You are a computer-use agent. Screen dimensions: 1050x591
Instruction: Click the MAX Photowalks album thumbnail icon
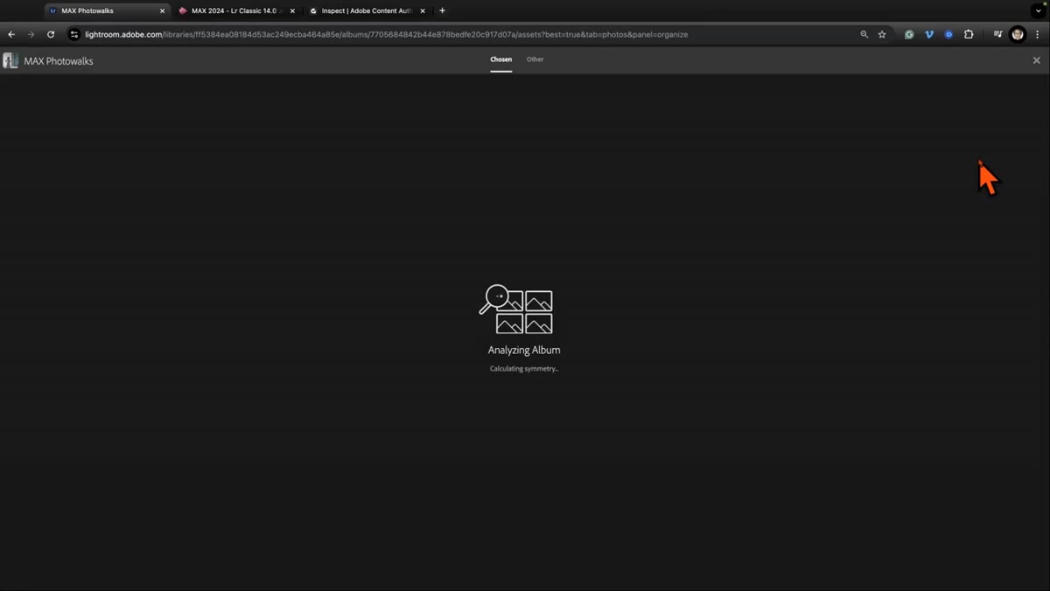10,60
